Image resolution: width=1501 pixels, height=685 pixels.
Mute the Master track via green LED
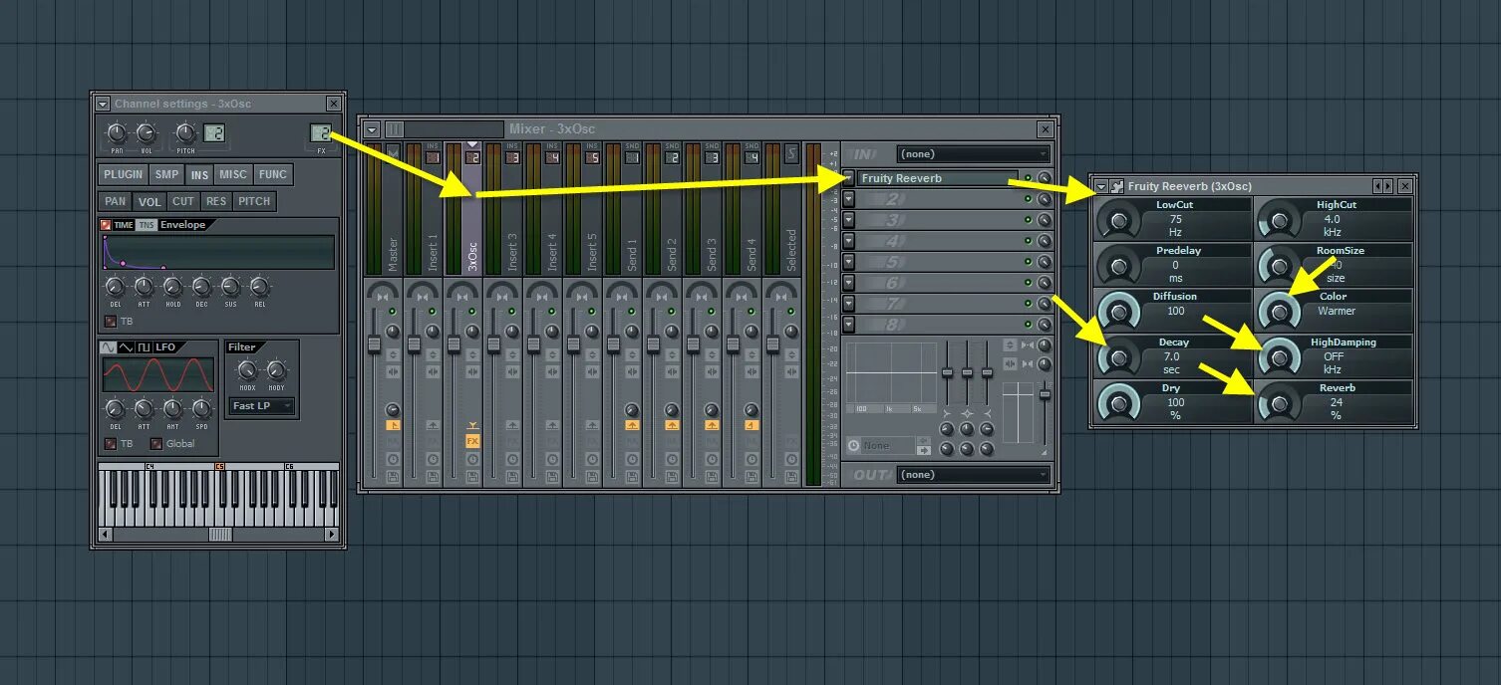pos(393,312)
